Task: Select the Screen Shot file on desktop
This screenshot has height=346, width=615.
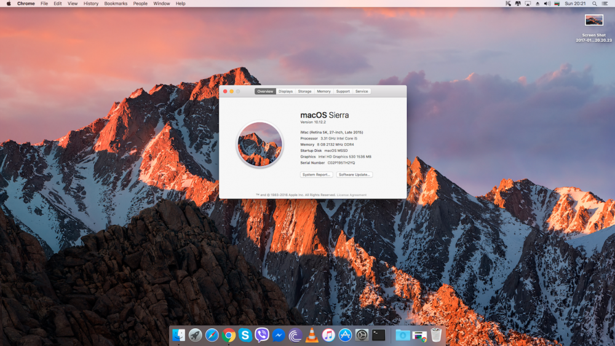Action: tap(594, 28)
